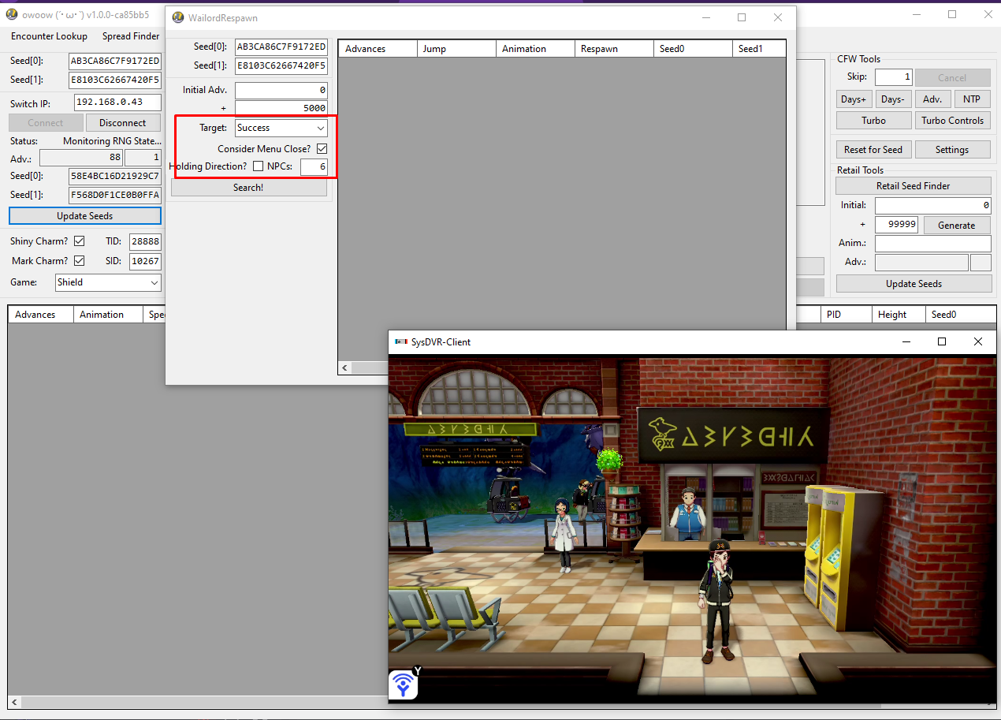The image size is (1001, 720).
Task: Click the owoow app icon in title bar
Action: pos(12,14)
